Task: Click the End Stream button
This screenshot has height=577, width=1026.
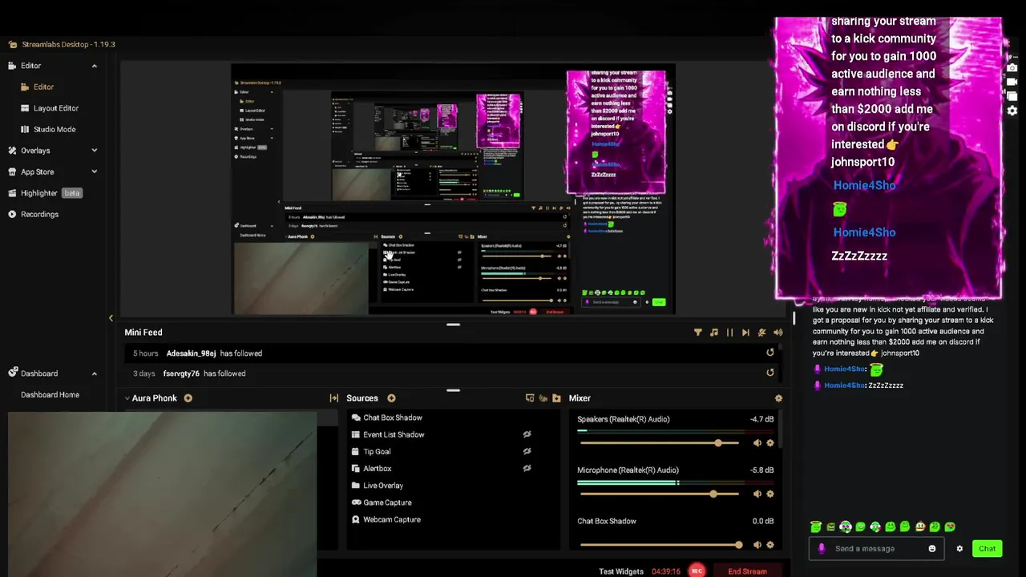Action: (x=747, y=571)
